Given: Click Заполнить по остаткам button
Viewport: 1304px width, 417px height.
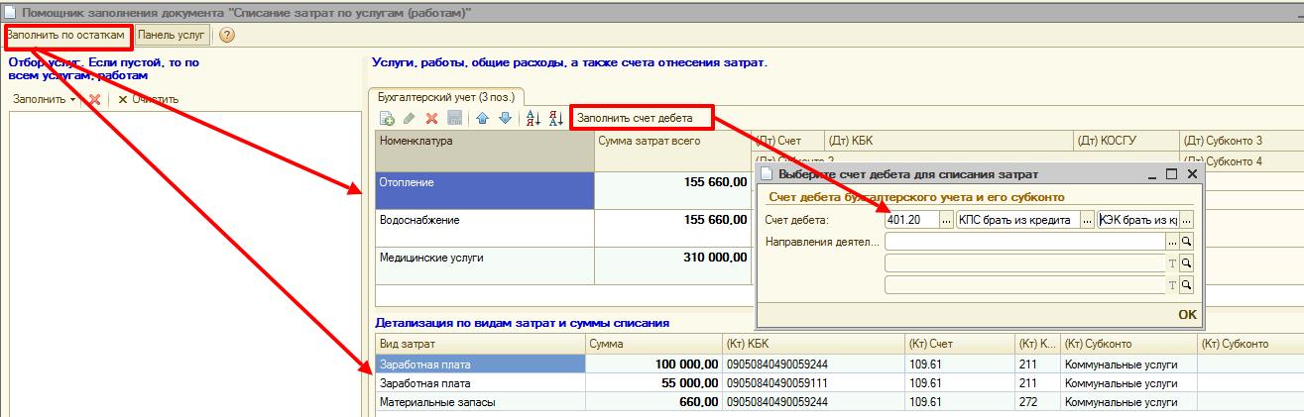Looking at the screenshot, I should (66, 36).
